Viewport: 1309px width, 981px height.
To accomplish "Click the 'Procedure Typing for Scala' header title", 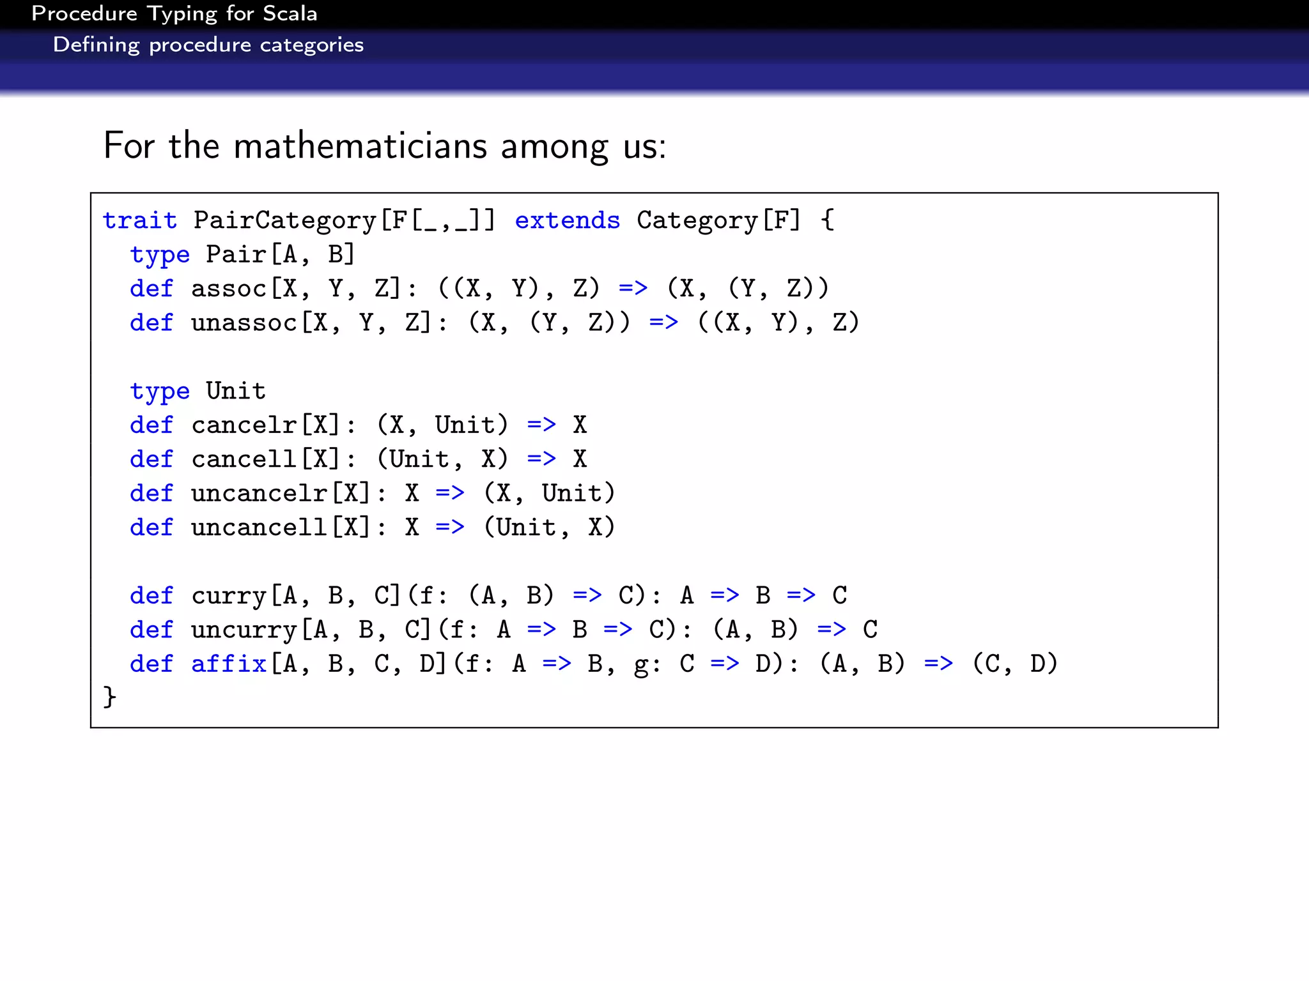I will (174, 14).
